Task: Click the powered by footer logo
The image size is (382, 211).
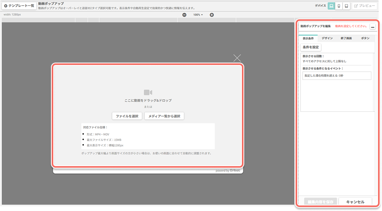Action: [x=228, y=170]
